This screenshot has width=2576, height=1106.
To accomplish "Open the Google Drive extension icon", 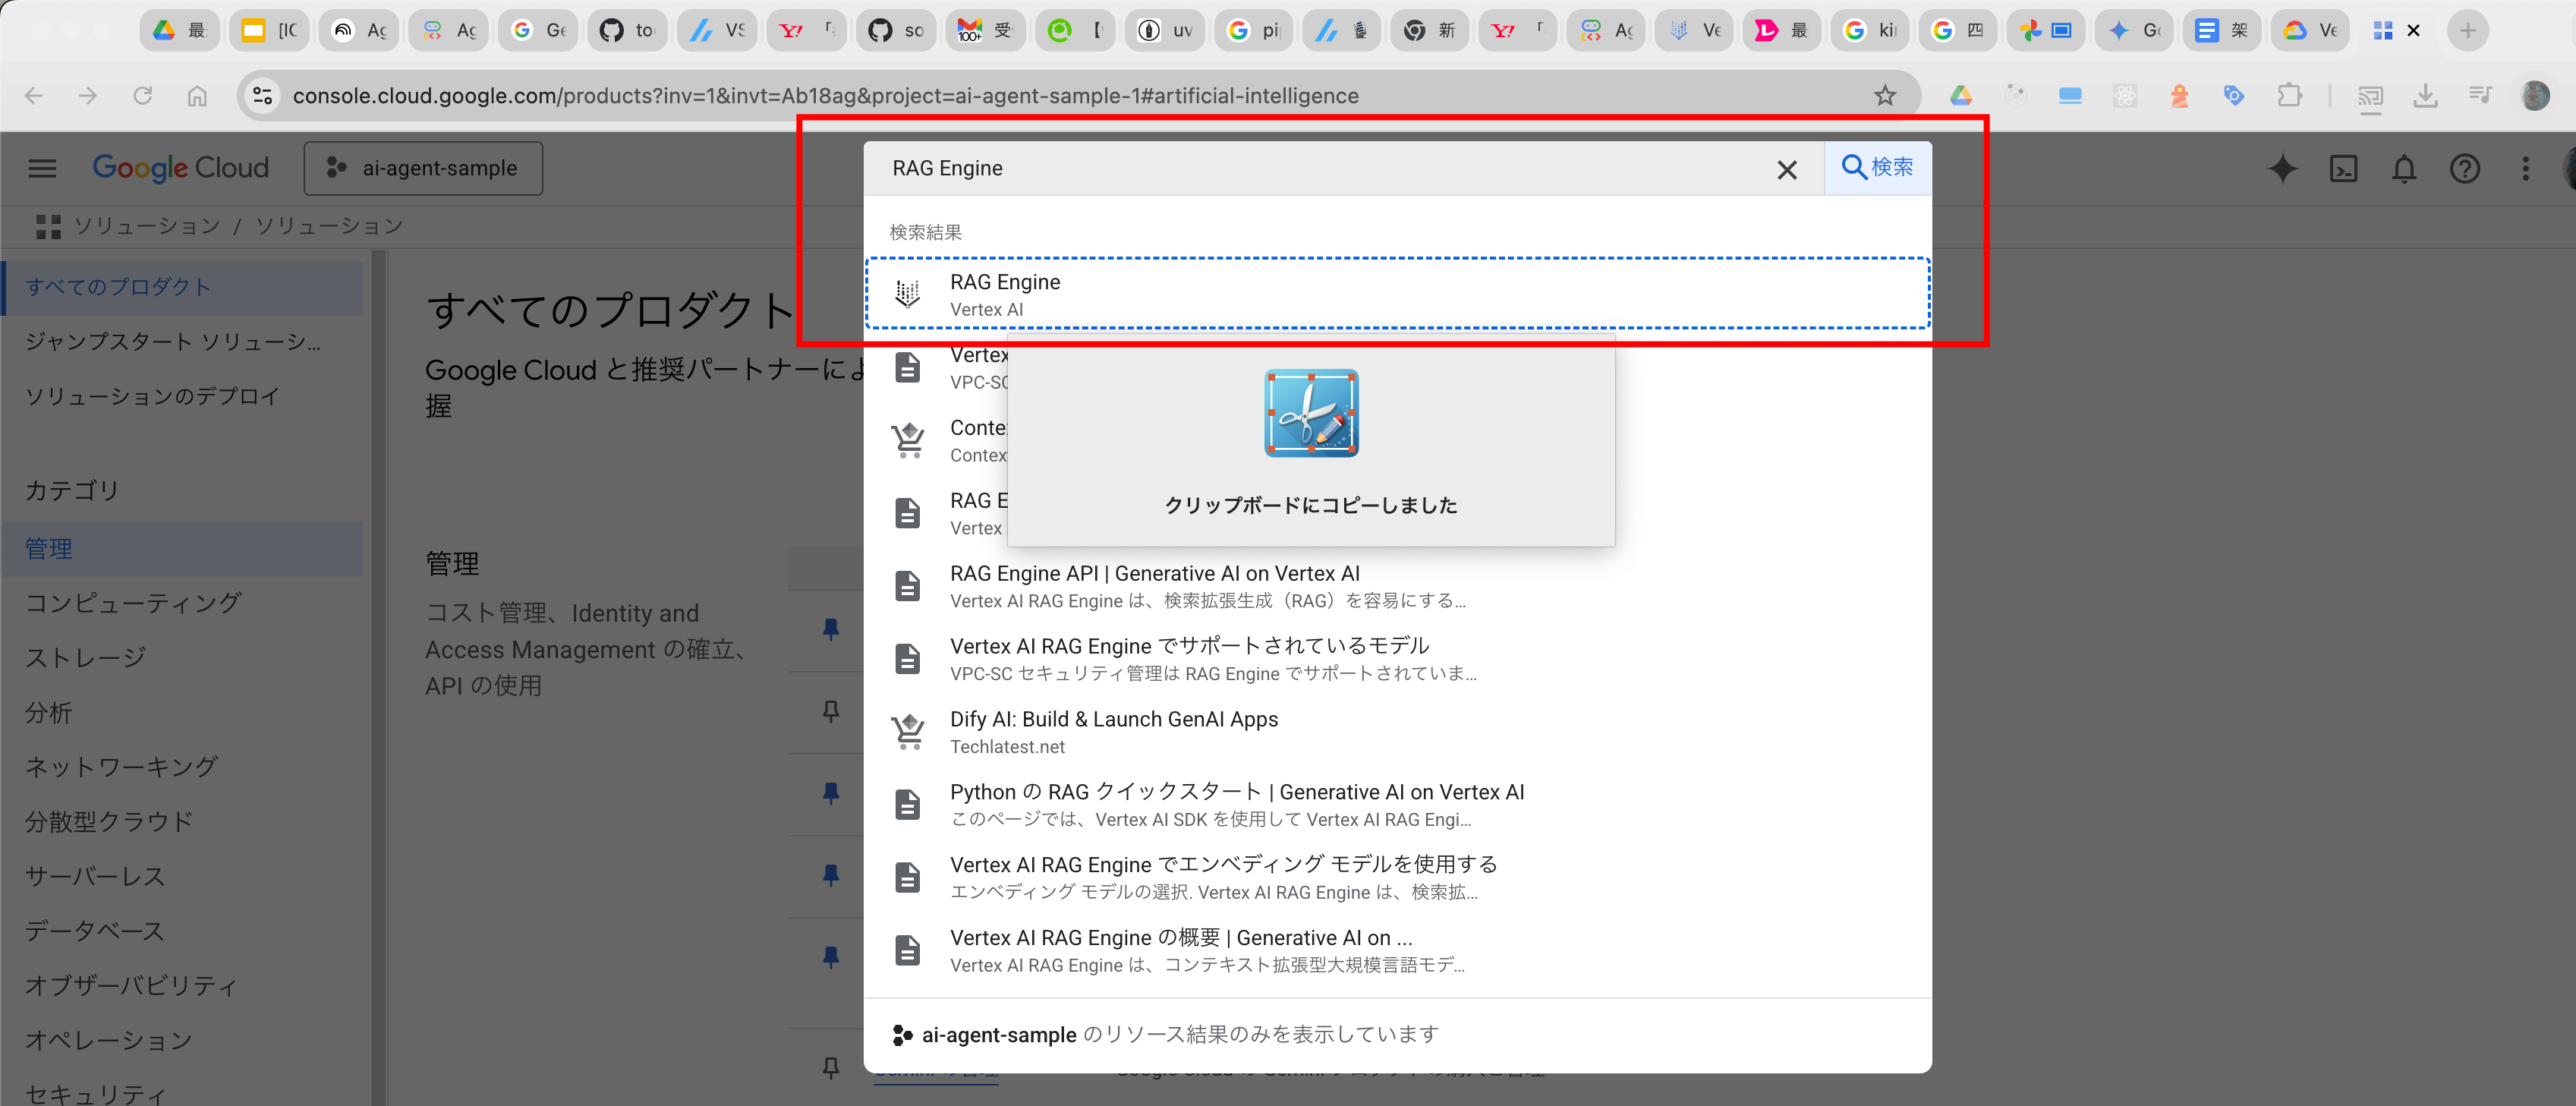I will [1960, 96].
